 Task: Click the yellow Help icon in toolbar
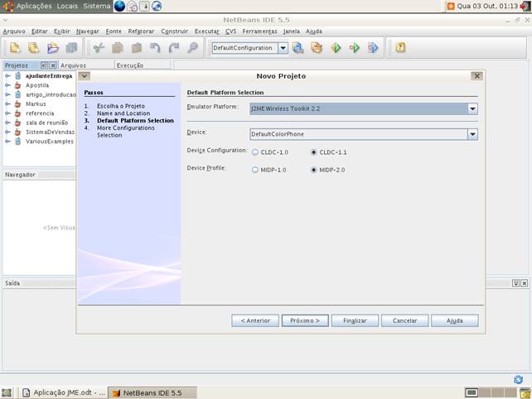[400, 48]
